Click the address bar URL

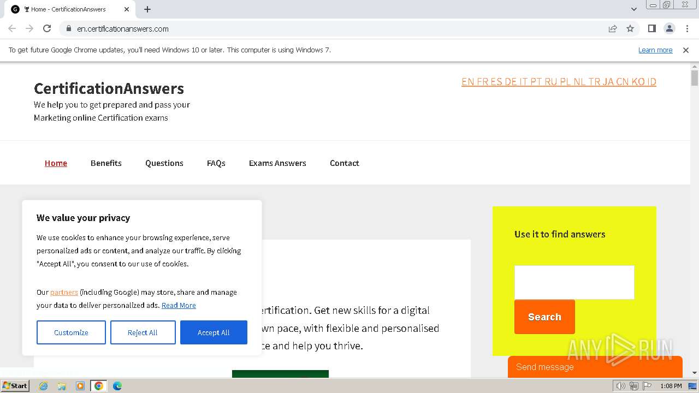coord(123,28)
